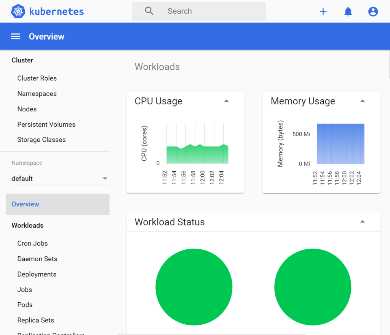390x335 pixels.
Task: Click the plus icon to create resource
Action: [x=323, y=12]
